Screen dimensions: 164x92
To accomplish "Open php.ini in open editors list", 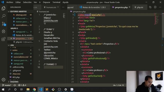I will [19, 42].
